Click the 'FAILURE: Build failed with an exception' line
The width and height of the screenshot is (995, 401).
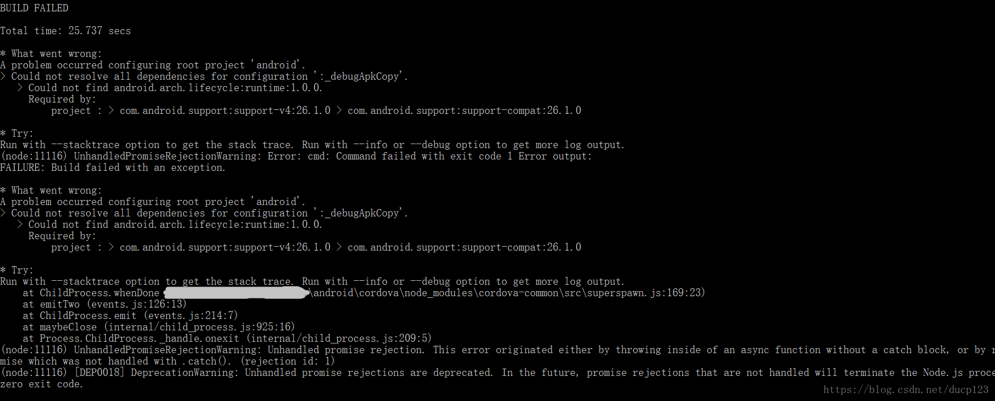pos(113,167)
